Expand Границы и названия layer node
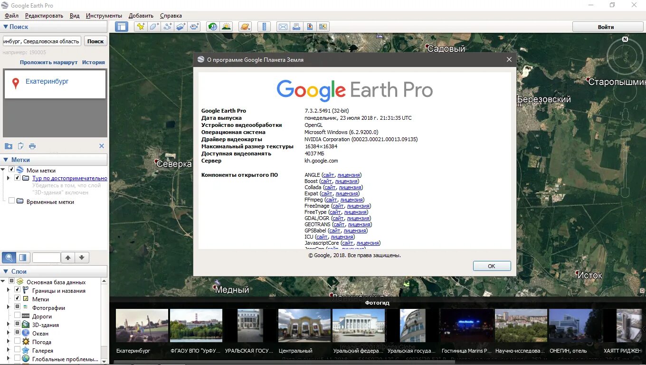The width and height of the screenshot is (646, 365). tap(8, 290)
